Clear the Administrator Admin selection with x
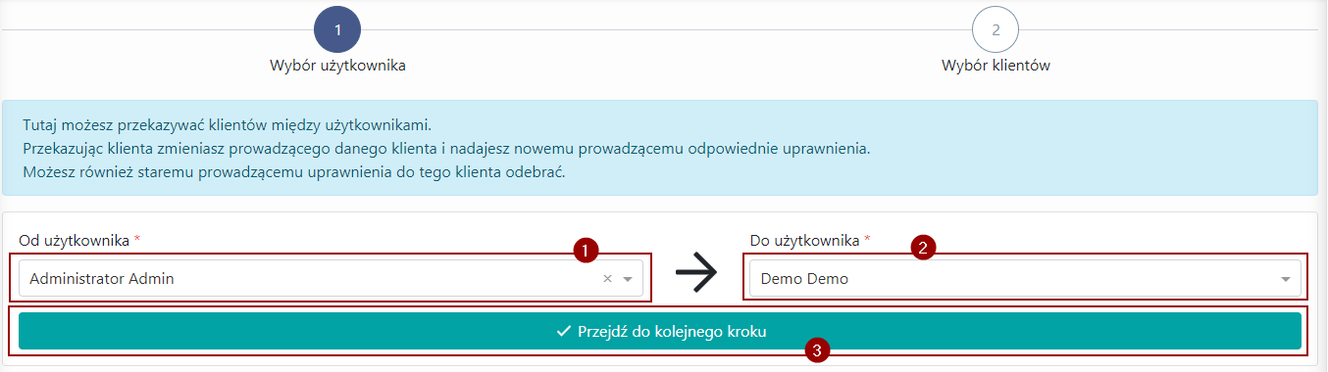 pos(607,279)
